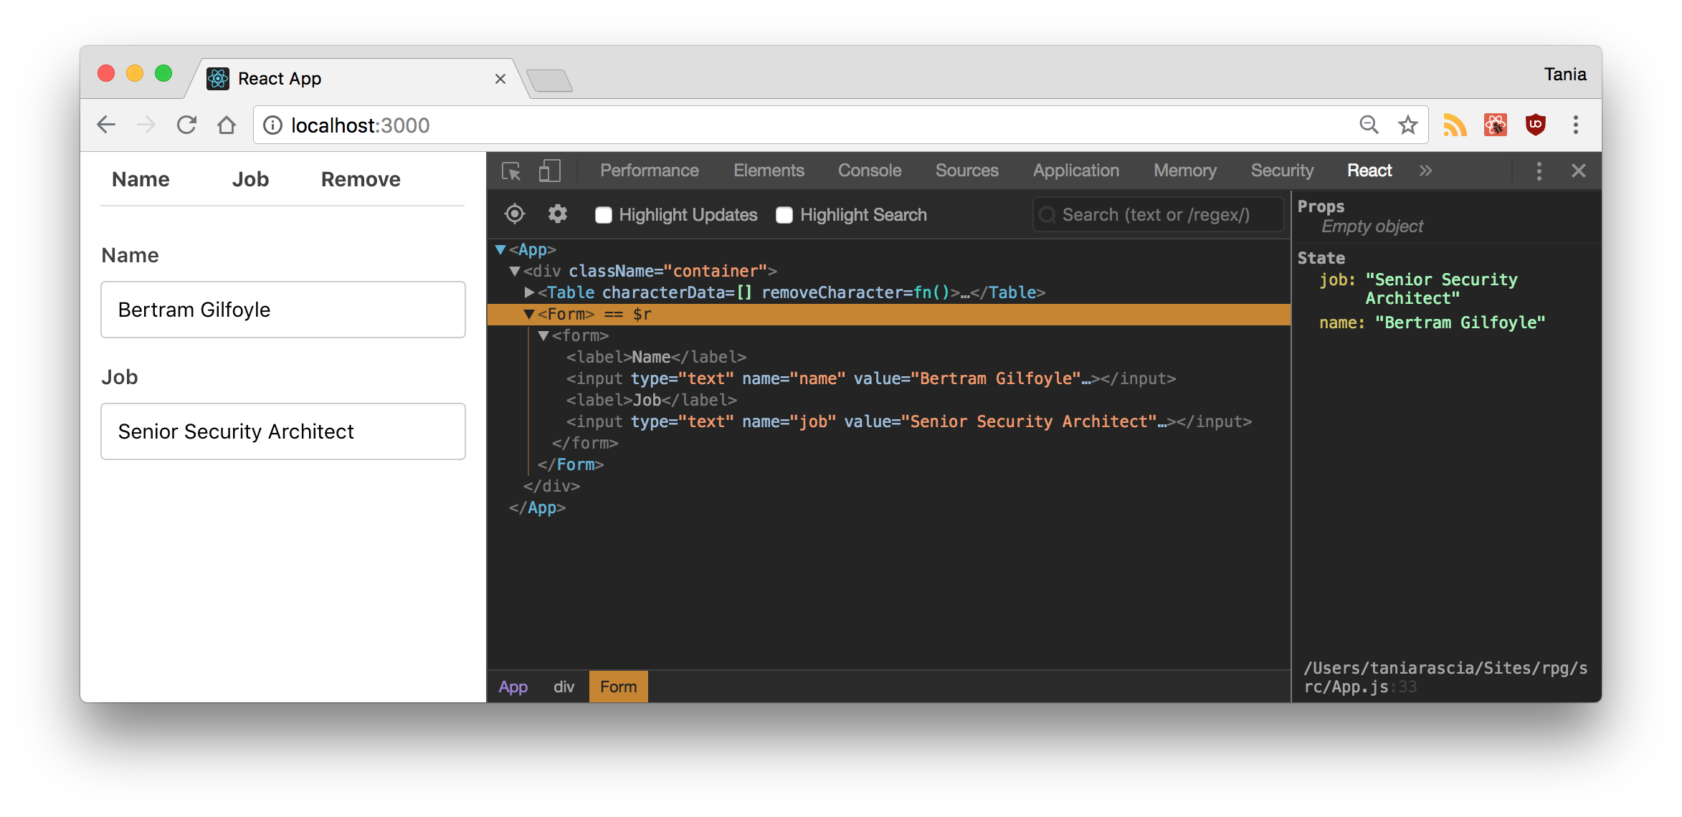This screenshot has height=817, width=1682.
Task: Click the forward navigation arrow icon
Action: coord(141,125)
